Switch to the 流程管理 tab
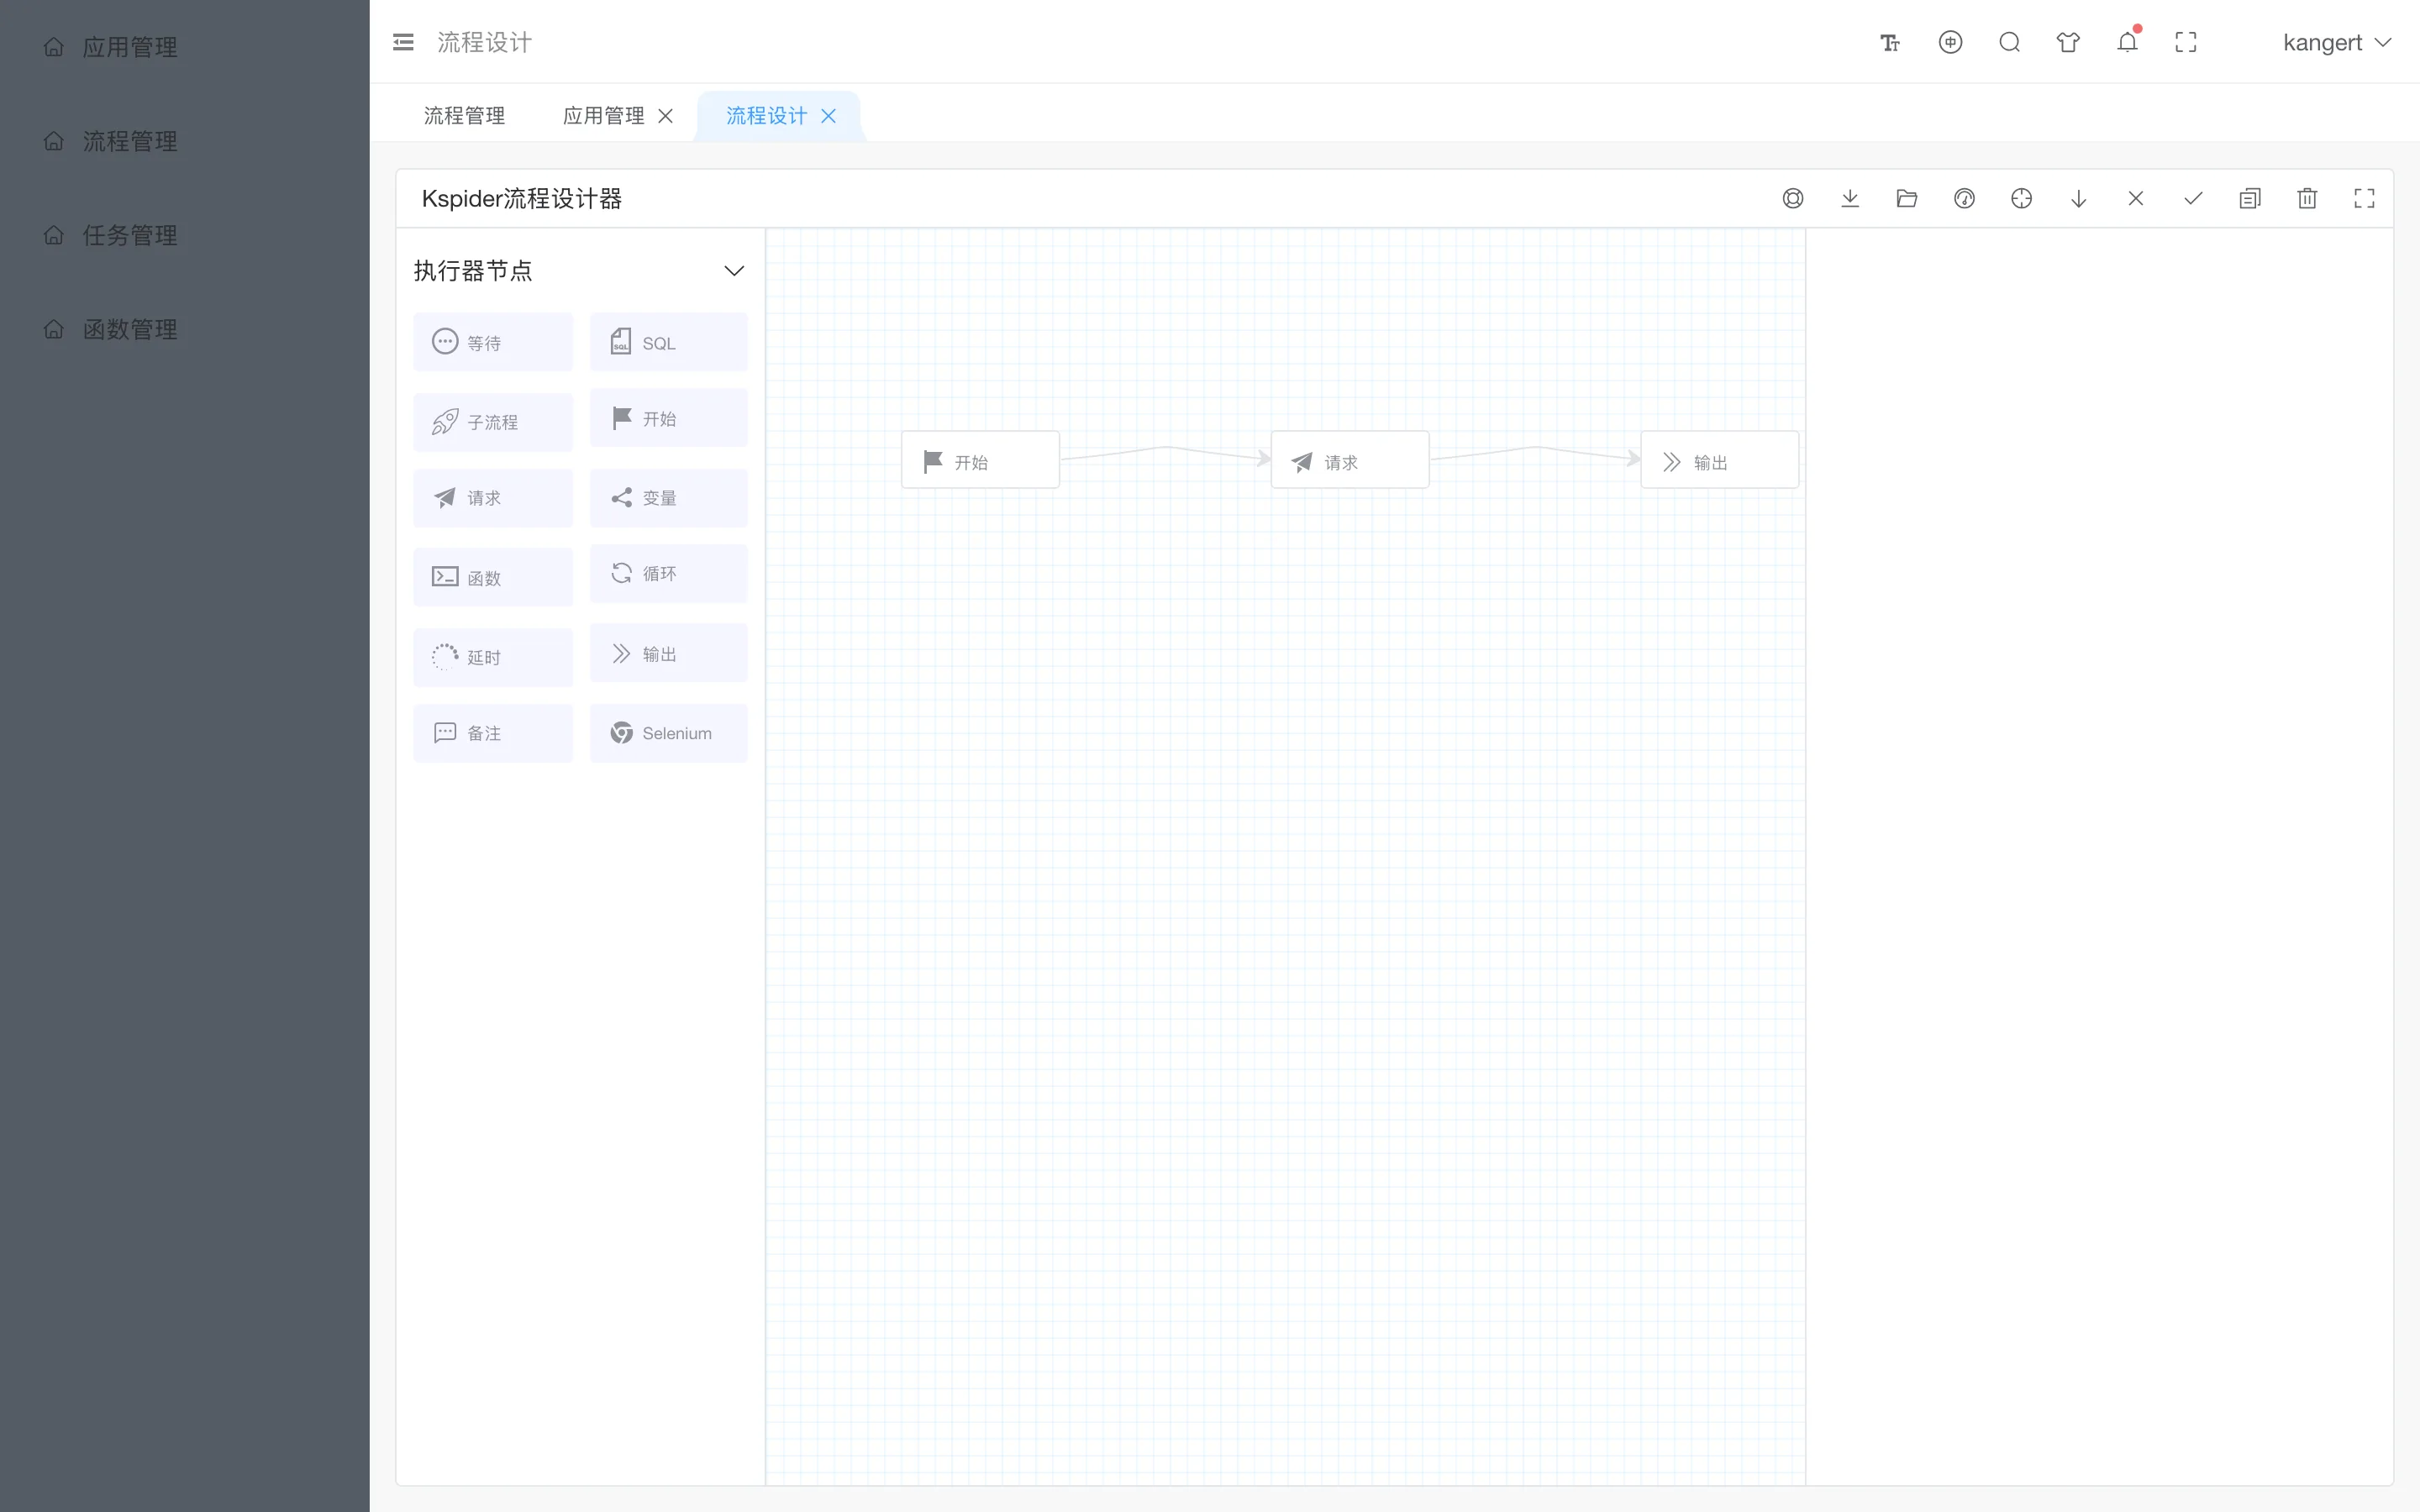Viewport: 2420px width, 1512px height. [464, 116]
